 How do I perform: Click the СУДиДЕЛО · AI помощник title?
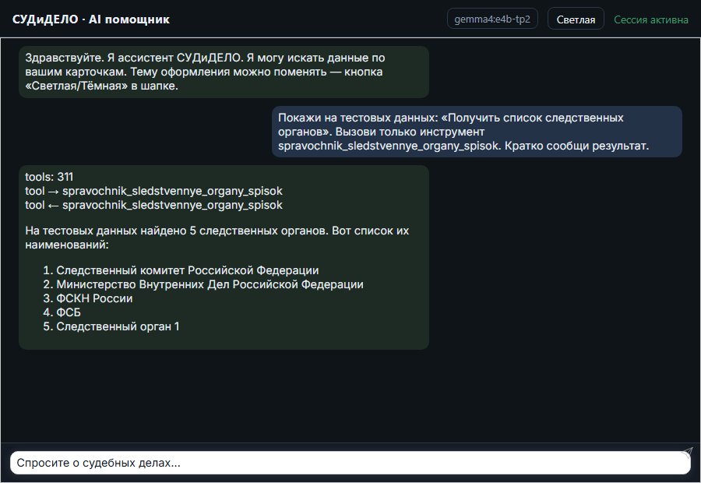point(91,19)
